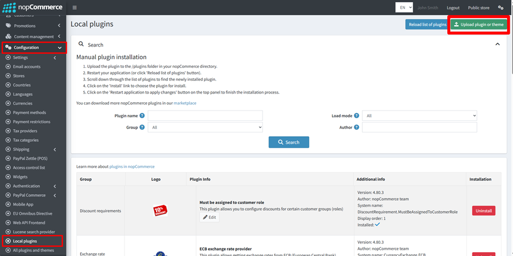Uninstall the customer role plugin
The image size is (513, 256).
(483, 211)
